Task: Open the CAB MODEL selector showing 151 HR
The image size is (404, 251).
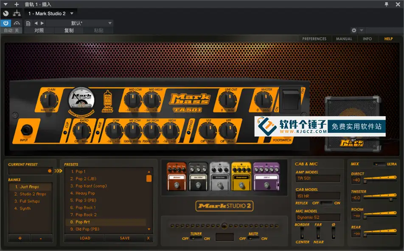Action: 318,195
